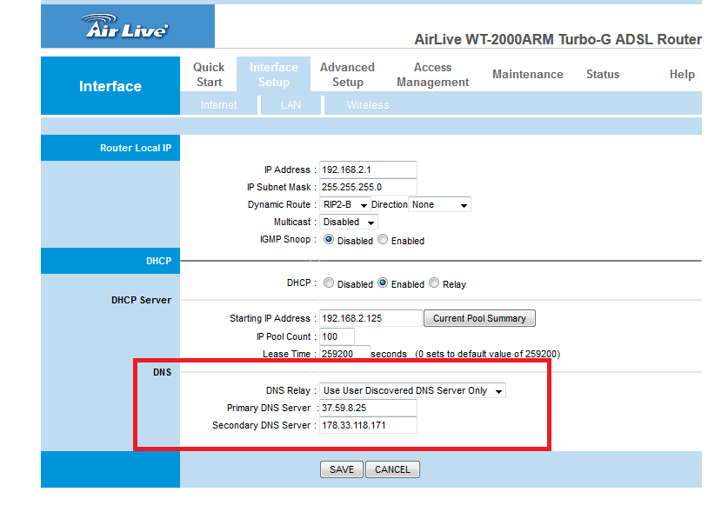Open the Direction dropdown
This screenshot has width=728, height=512.
coord(440,205)
